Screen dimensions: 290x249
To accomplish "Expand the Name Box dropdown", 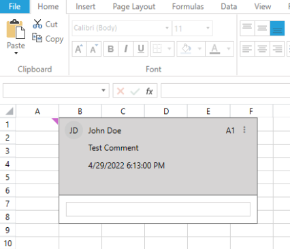I will 103,91.
